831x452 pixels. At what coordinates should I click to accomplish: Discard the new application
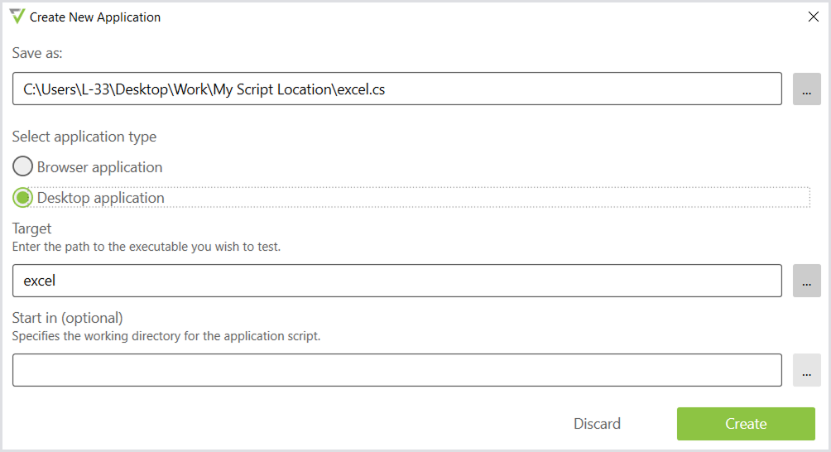click(x=597, y=424)
